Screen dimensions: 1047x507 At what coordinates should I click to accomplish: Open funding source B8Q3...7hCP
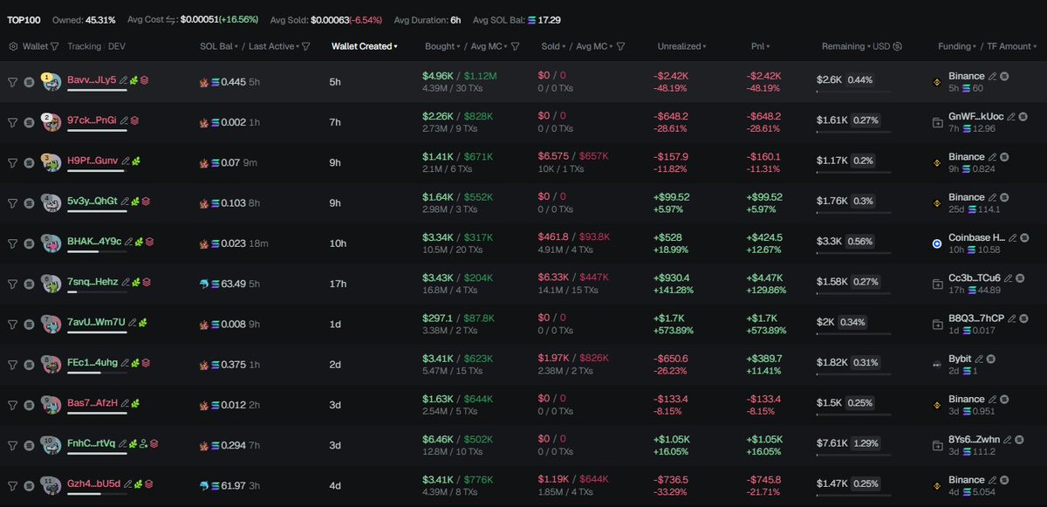[x=976, y=318]
